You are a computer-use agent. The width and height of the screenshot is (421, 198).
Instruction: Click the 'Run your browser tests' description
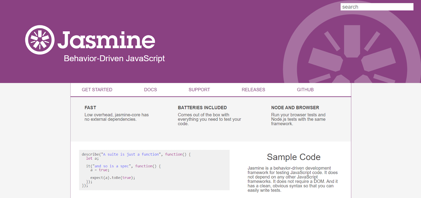(x=298, y=119)
